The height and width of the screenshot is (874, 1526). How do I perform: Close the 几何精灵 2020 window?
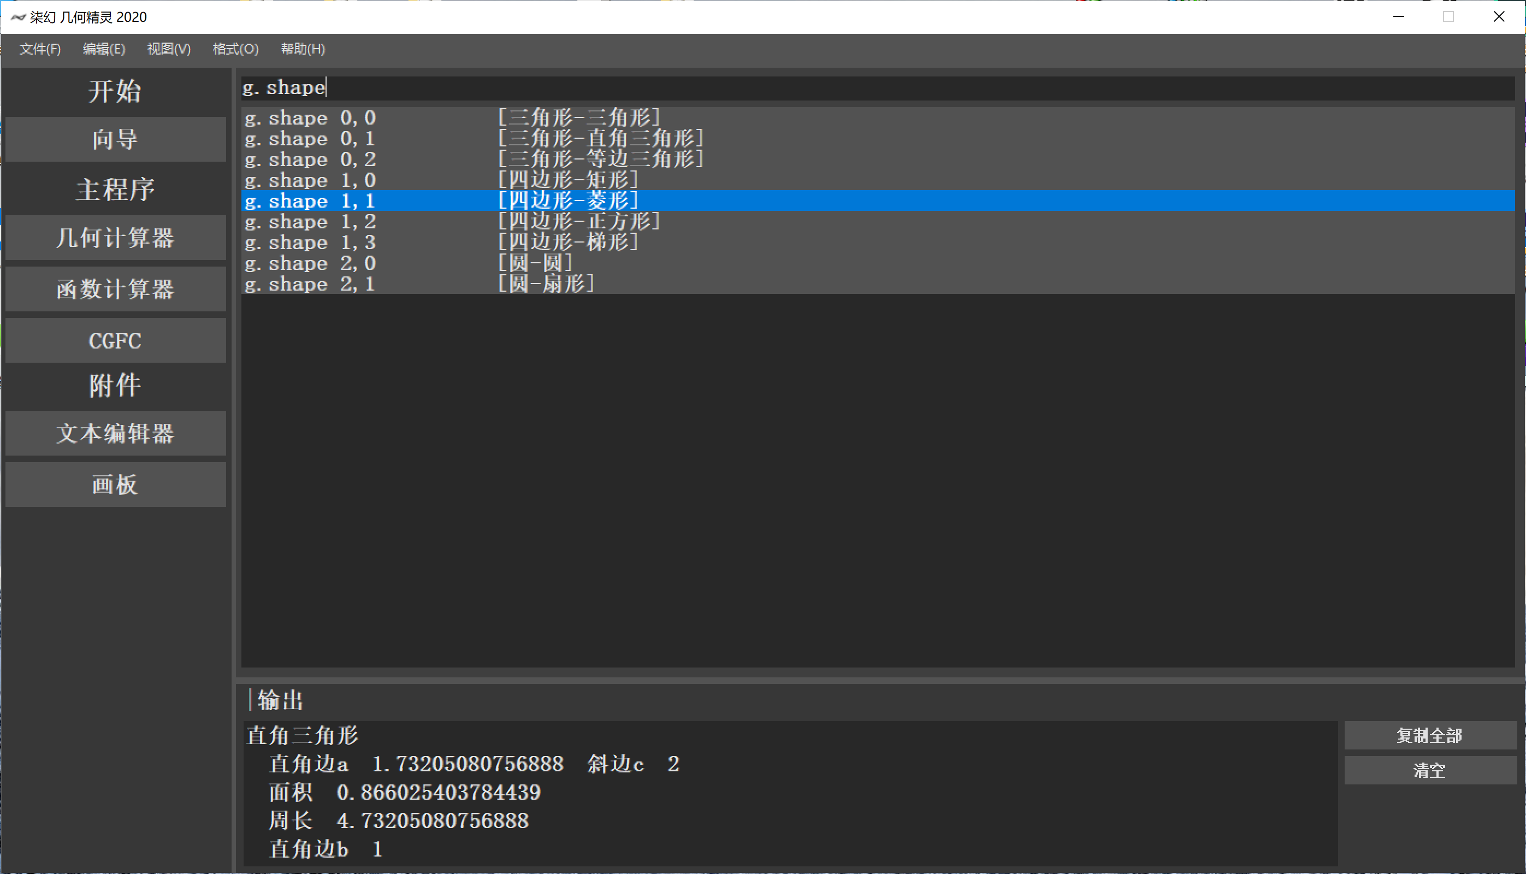click(x=1499, y=17)
